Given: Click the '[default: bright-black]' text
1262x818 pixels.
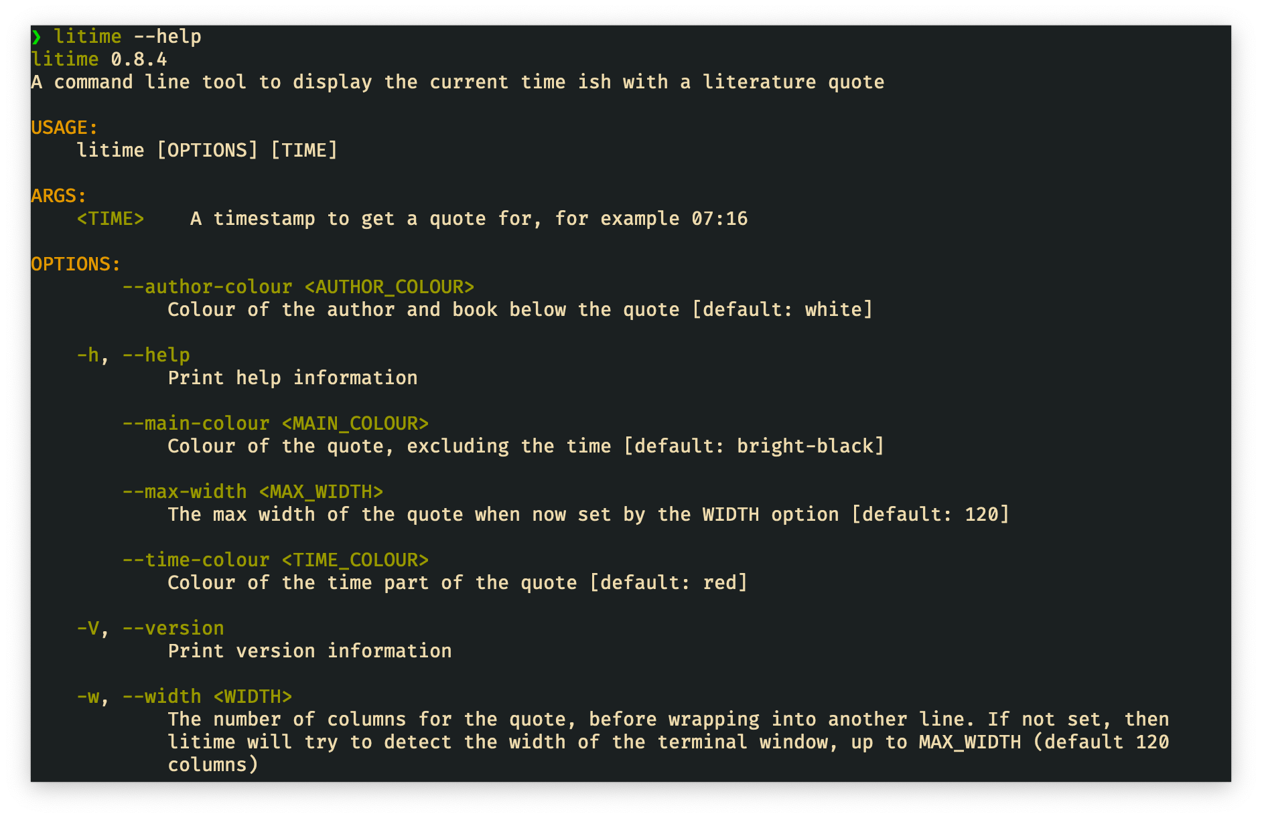Looking at the screenshot, I should pyautogui.click(x=754, y=446).
